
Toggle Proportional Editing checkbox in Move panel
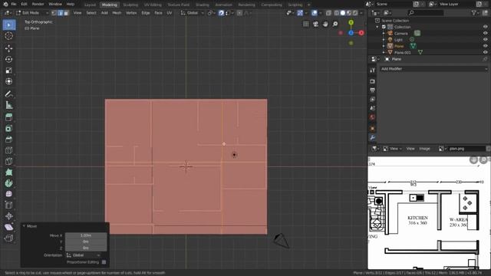104,262
